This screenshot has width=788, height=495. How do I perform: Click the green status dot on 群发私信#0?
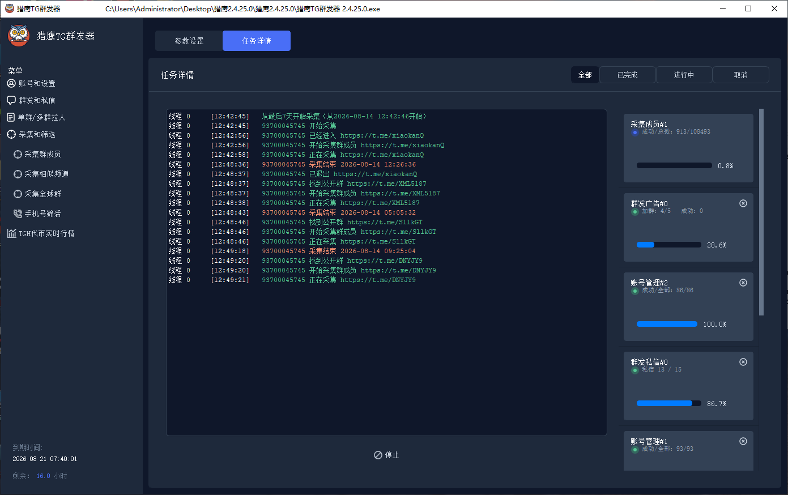pos(635,370)
